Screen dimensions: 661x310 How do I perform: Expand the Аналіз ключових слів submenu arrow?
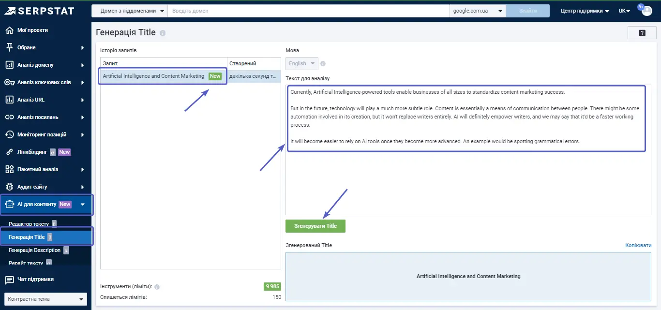pos(83,83)
